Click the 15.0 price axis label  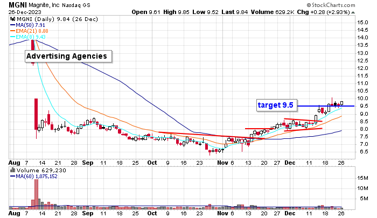362,23
